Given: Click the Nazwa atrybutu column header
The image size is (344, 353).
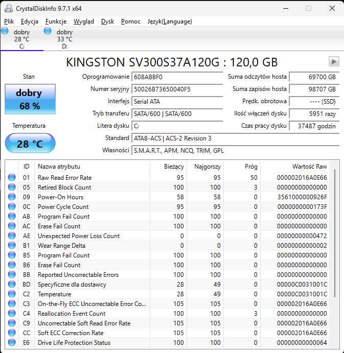Looking at the screenshot, I should point(92,167).
